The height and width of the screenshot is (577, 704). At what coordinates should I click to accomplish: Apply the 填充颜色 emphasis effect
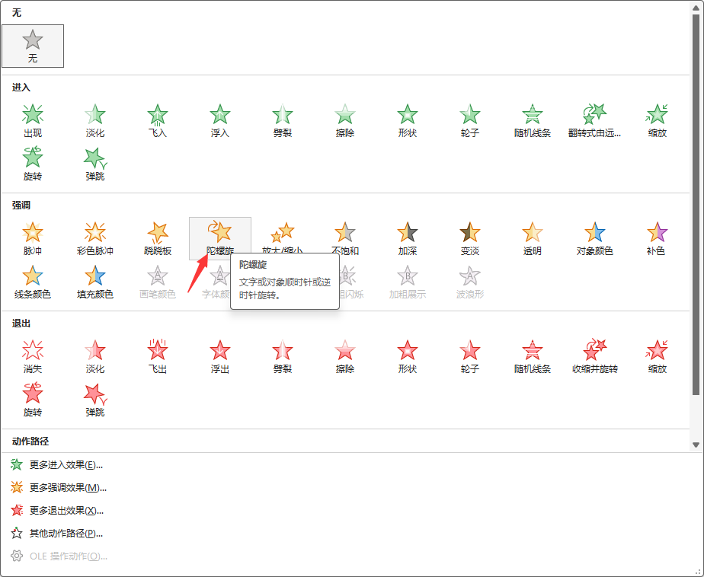pos(95,282)
